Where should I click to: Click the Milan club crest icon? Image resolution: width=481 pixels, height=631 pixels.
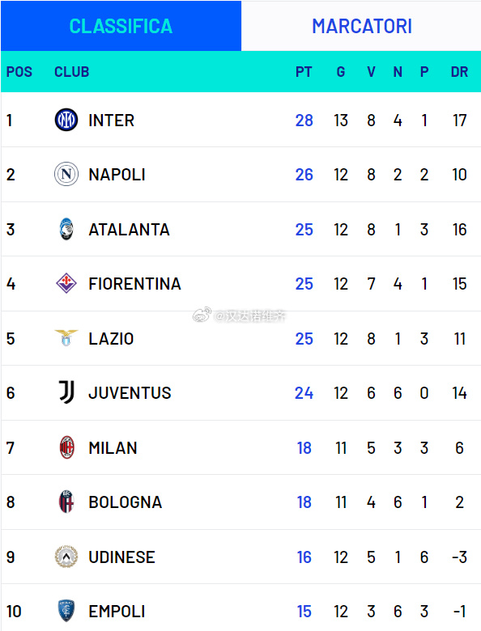(66, 447)
